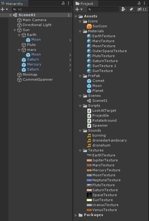
Task: Click the Project search field
Action: (x=103, y=9)
